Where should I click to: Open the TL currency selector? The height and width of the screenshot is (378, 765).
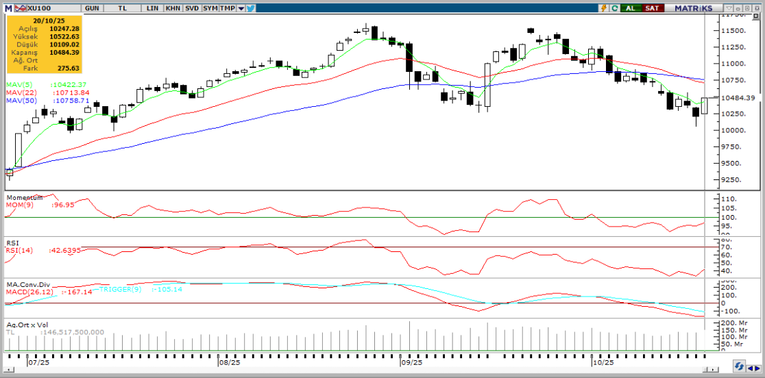click(123, 8)
